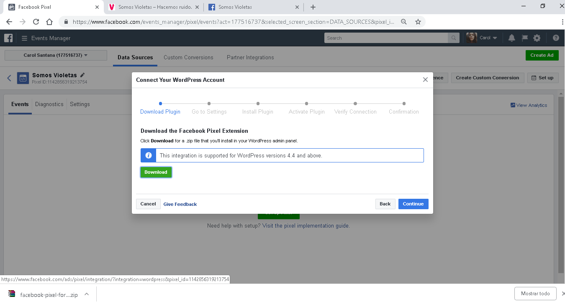Click the browser back arrow

9,22
